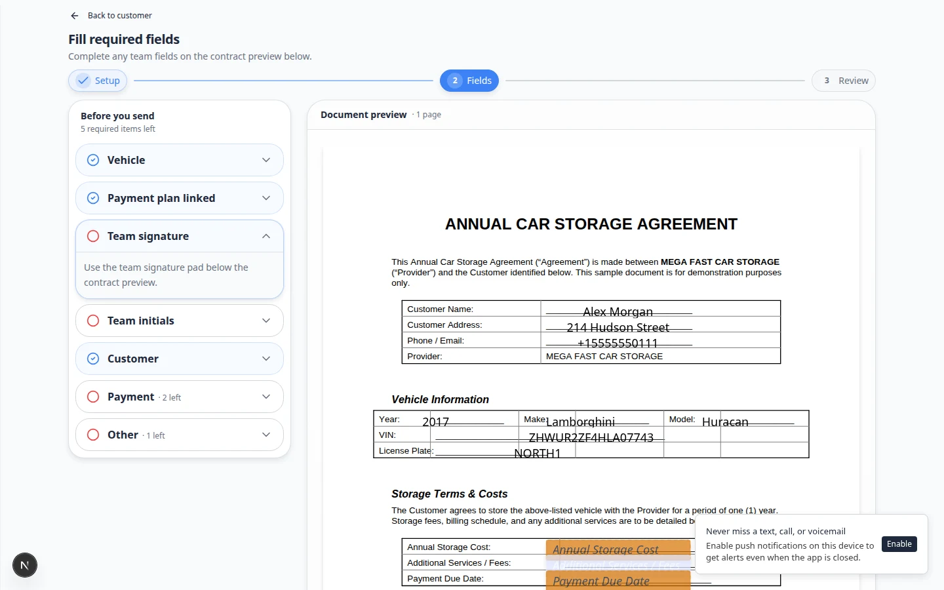
Task: Collapse the Team signature section
Action: coord(266,236)
